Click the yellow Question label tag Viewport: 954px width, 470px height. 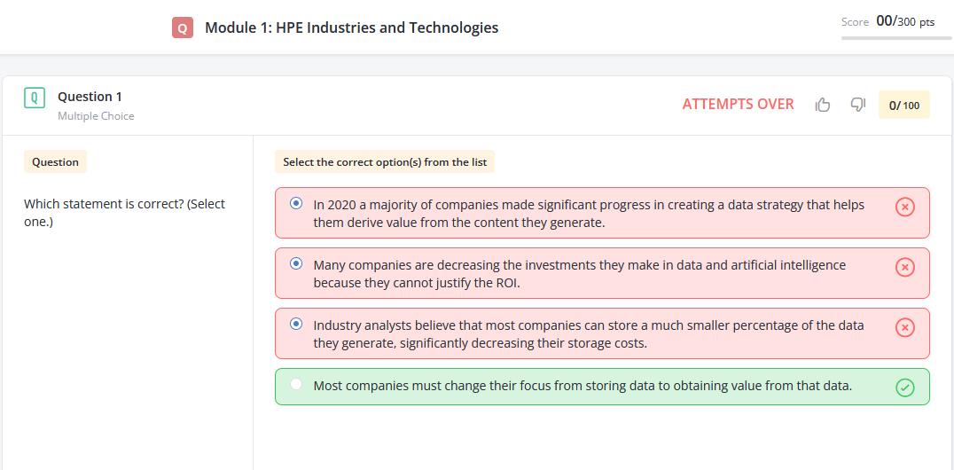55,162
